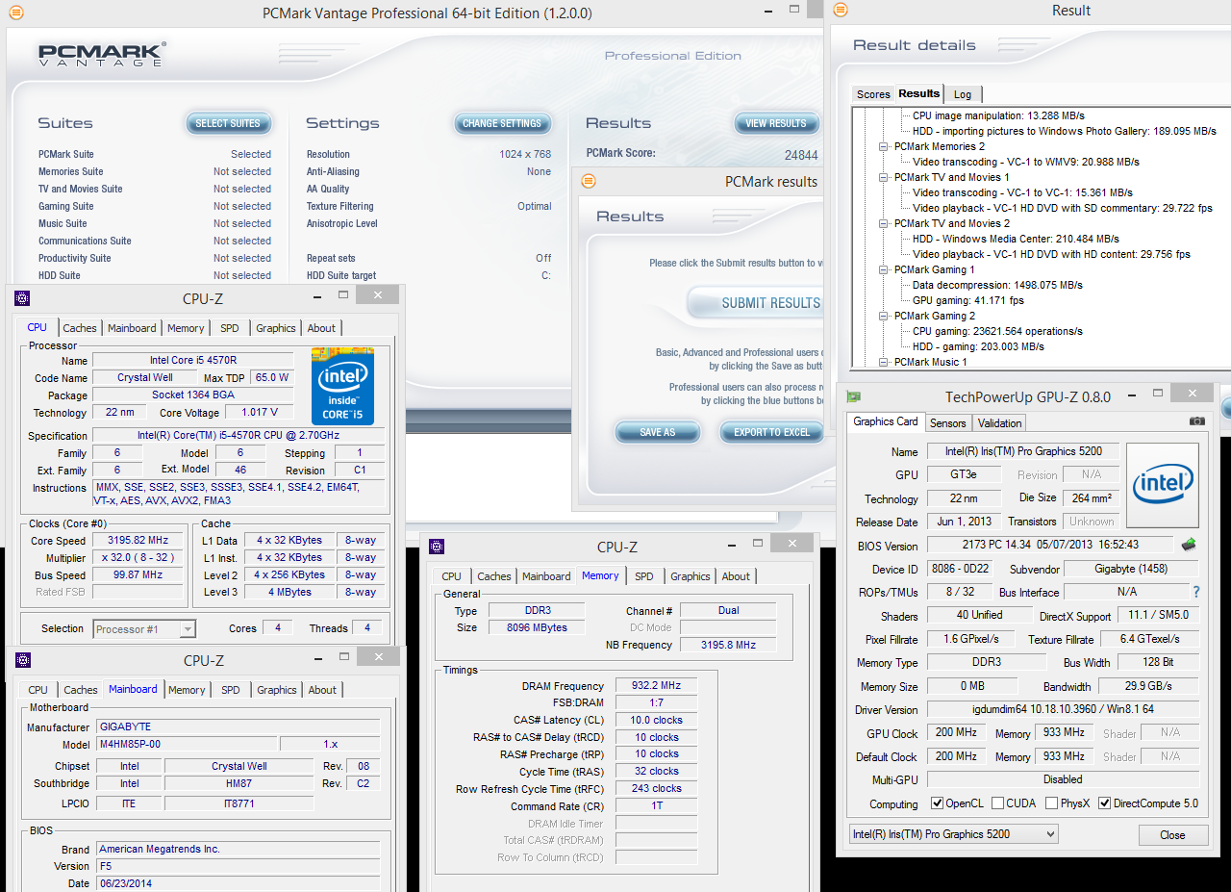Click the CPU-Z mainboard window title icon
This screenshot has height=892, width=1231.
(x=23, y=660)
